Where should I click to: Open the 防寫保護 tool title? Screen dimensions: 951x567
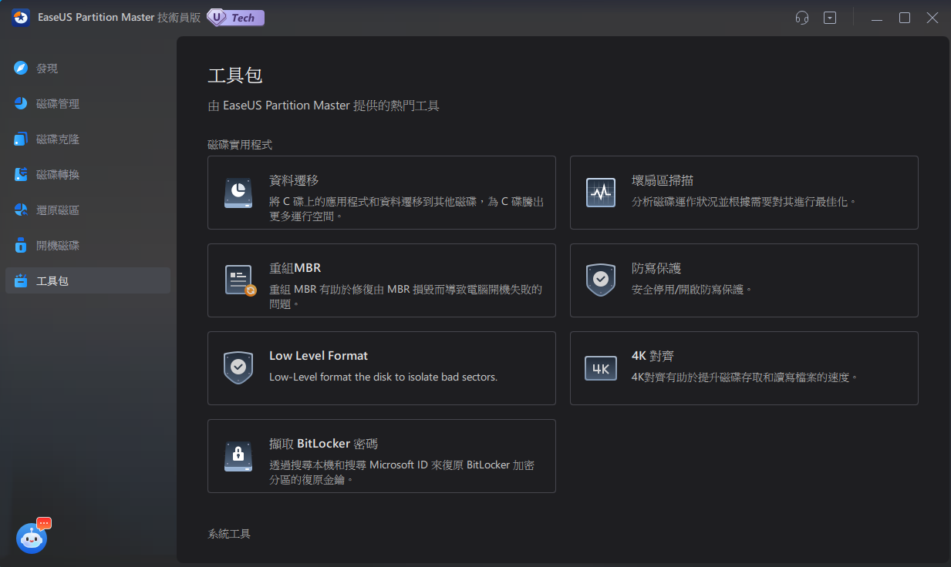656,268
